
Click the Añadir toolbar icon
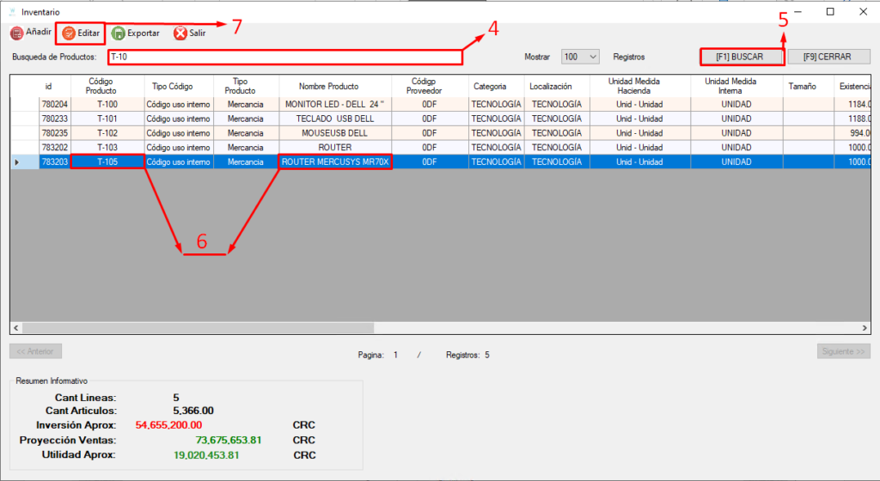[16, 33]
